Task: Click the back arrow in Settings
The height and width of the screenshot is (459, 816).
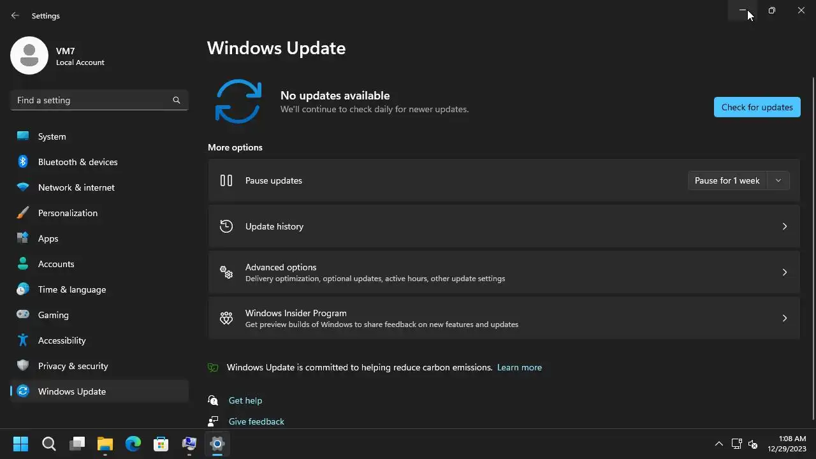Action: click(15, 15)
